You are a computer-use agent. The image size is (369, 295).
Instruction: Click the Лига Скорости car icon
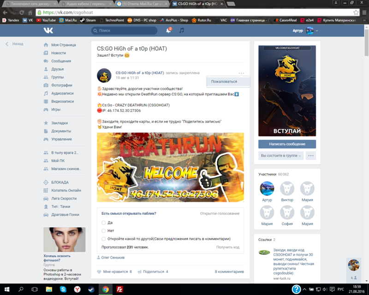[46, 199]
